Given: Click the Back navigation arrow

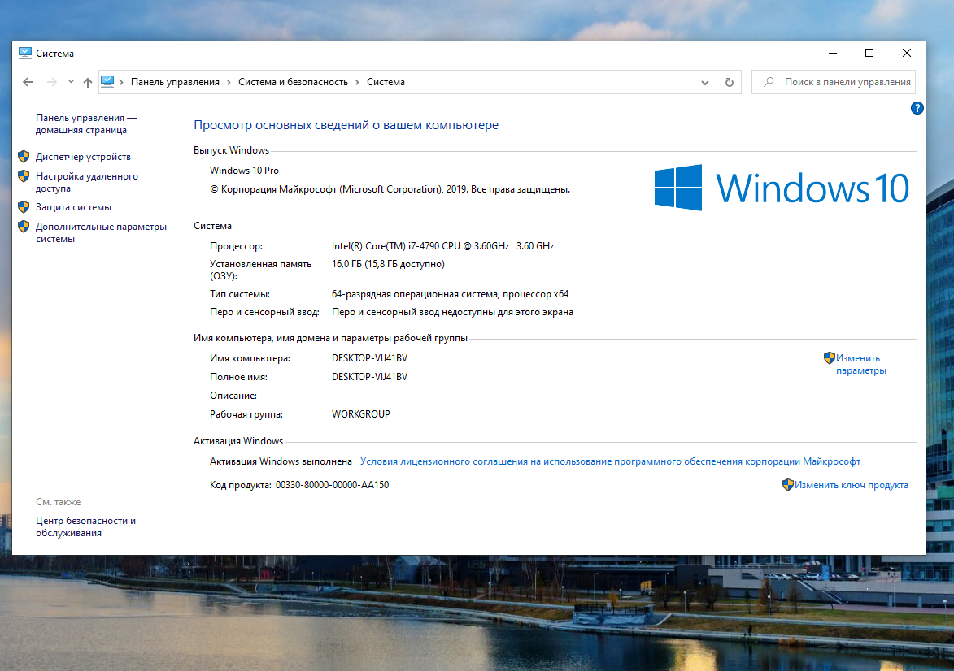Looking at the screenshot, I should point(28,82).
